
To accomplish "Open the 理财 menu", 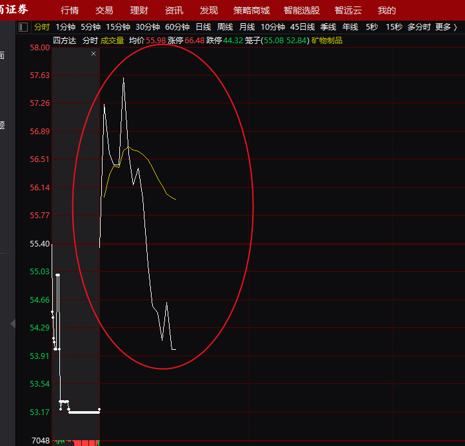I will click(x=139, y=11).
